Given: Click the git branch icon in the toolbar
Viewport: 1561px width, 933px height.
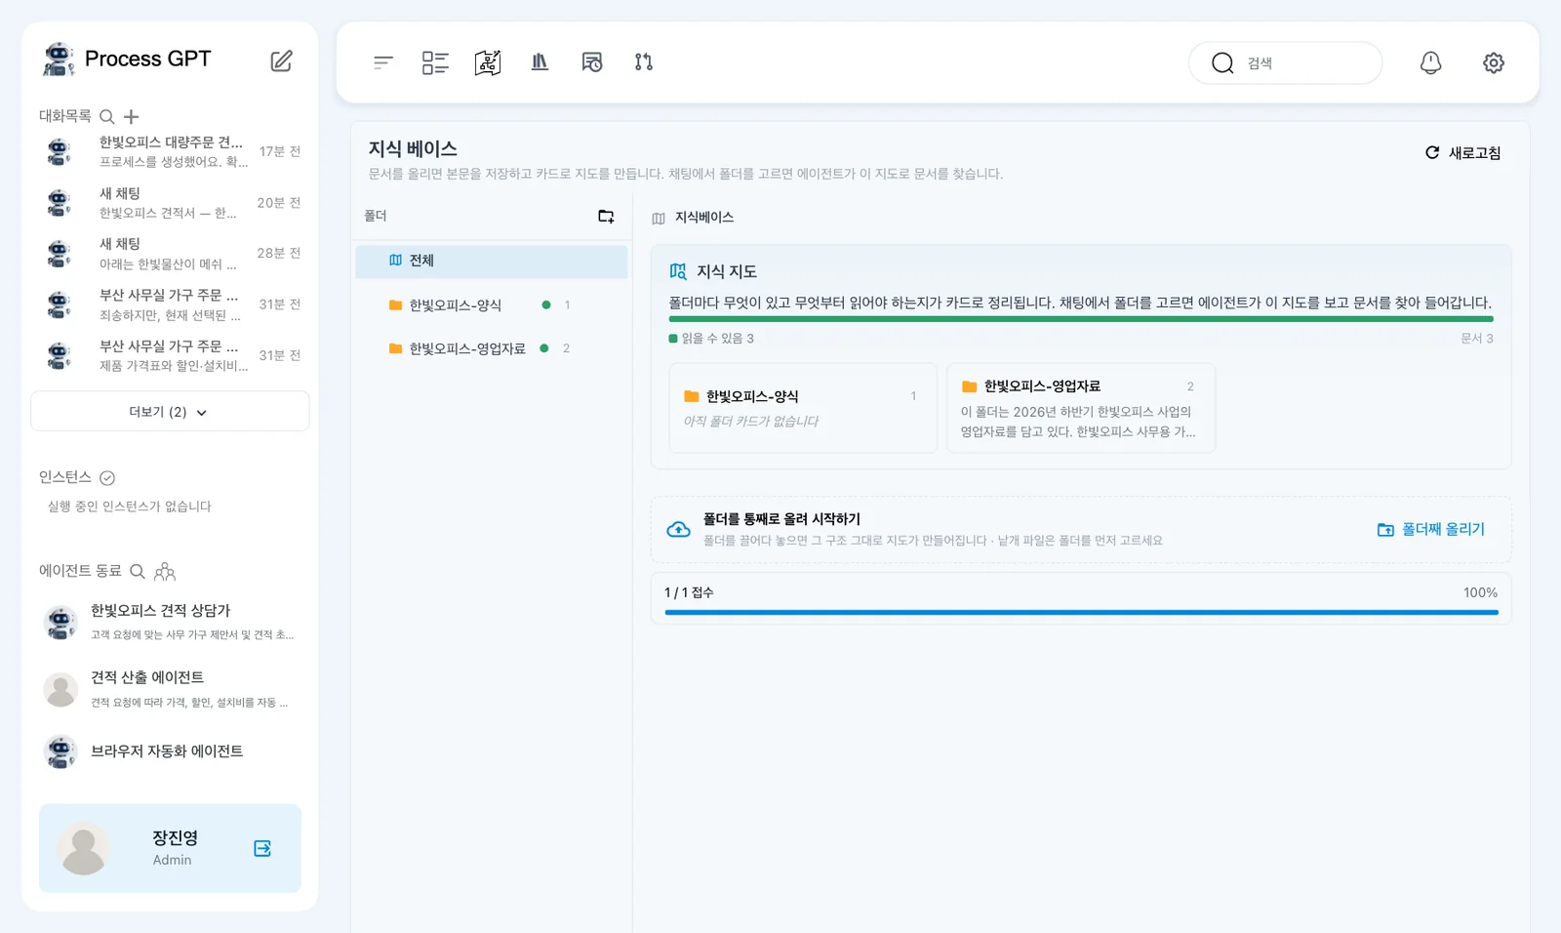Looking at the screenshot, I should click(644, 62).
